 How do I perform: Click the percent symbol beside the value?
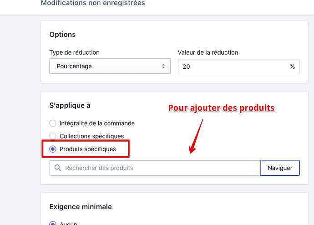tap(292, 66)
